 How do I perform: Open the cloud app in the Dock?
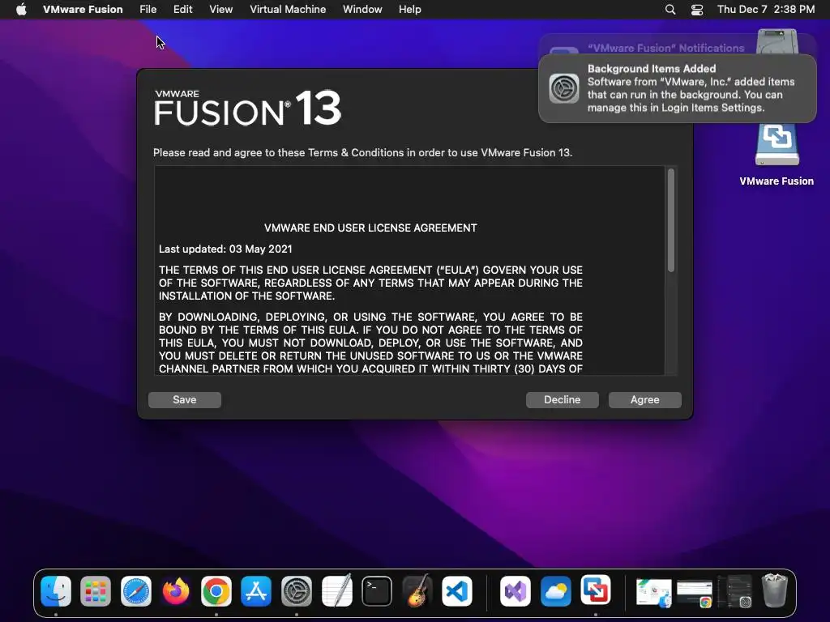click(x=556, y=590)
